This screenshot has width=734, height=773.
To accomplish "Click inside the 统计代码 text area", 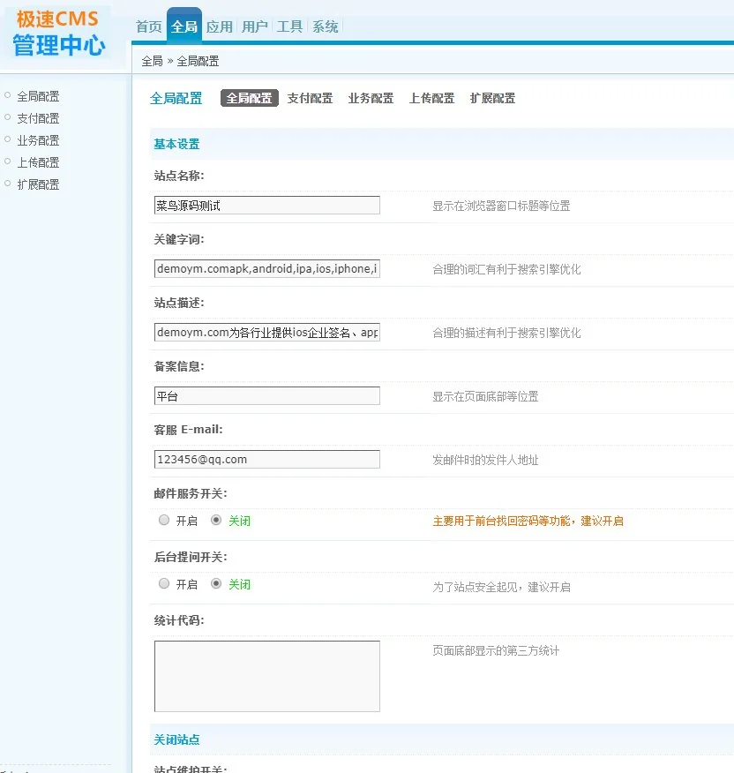I will pos(266,676).
